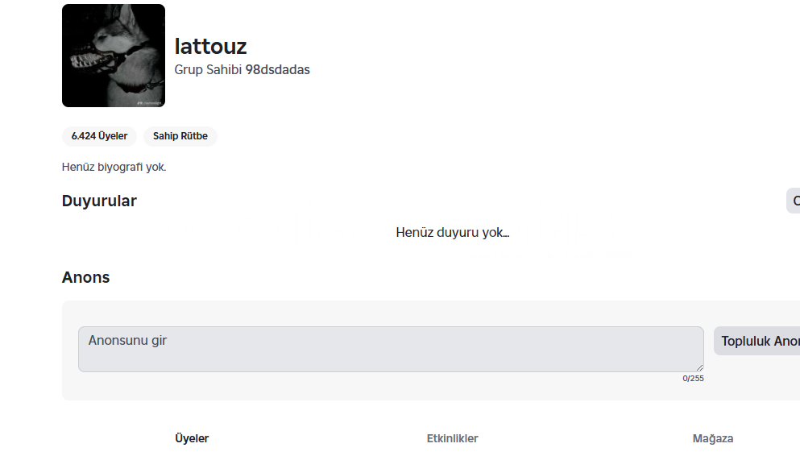The width and height of the screenshot is (800, 456).
Task: Focus the Anonsunu gir text box
Action: (x=390, y=349)
